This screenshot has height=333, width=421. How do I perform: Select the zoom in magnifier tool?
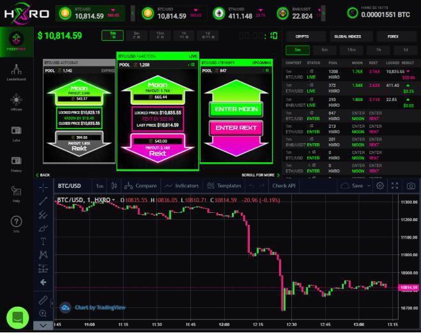click(43, 313)
